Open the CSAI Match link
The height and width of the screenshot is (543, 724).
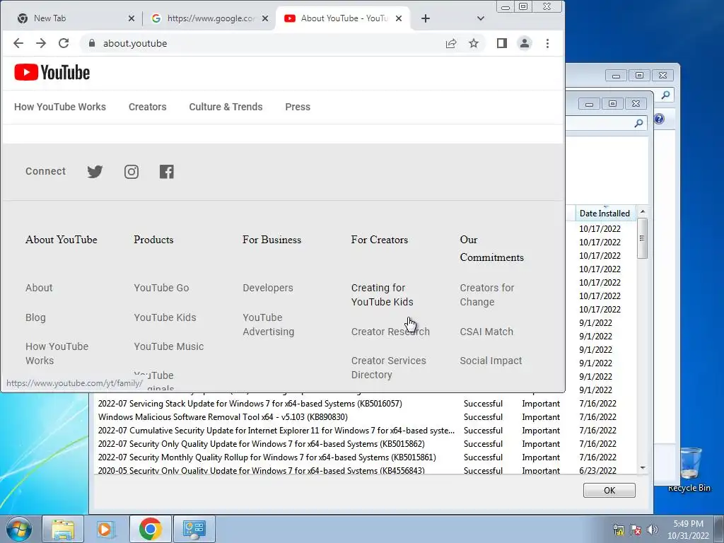point(486,332)
